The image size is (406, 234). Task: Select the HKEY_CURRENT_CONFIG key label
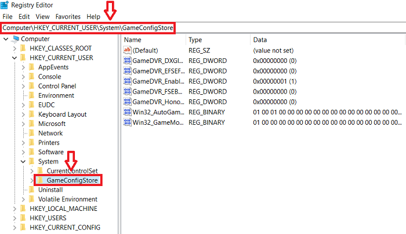(x=65, y=228)
